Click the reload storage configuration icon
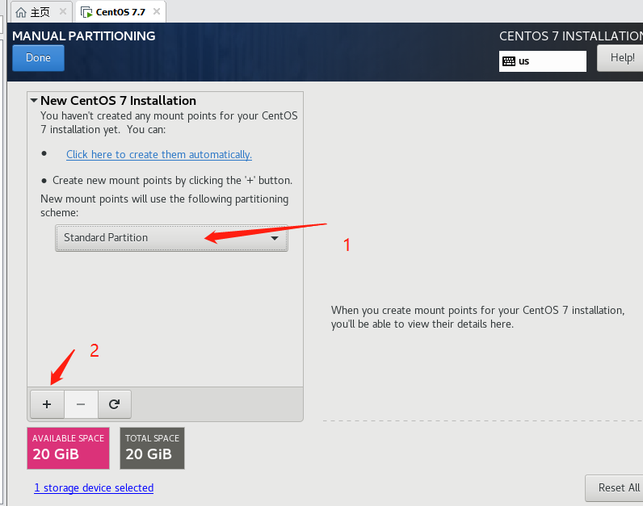Viewport: 643px width, 506px height. 115,404
